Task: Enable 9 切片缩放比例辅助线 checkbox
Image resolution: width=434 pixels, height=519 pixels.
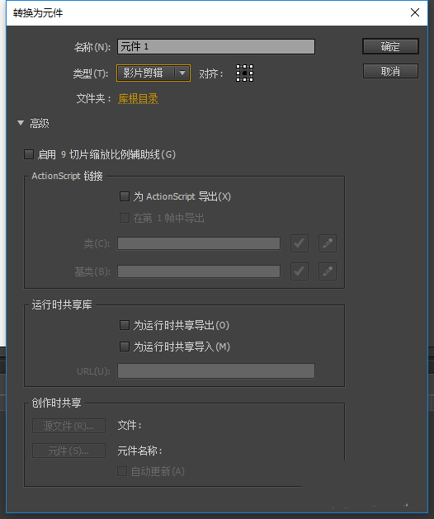Action: coord(29,154)
